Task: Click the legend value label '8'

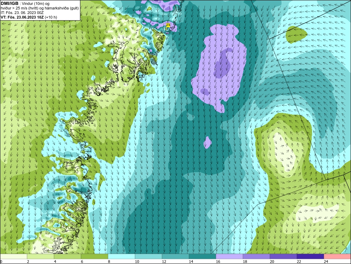Action: pos(109,262)
